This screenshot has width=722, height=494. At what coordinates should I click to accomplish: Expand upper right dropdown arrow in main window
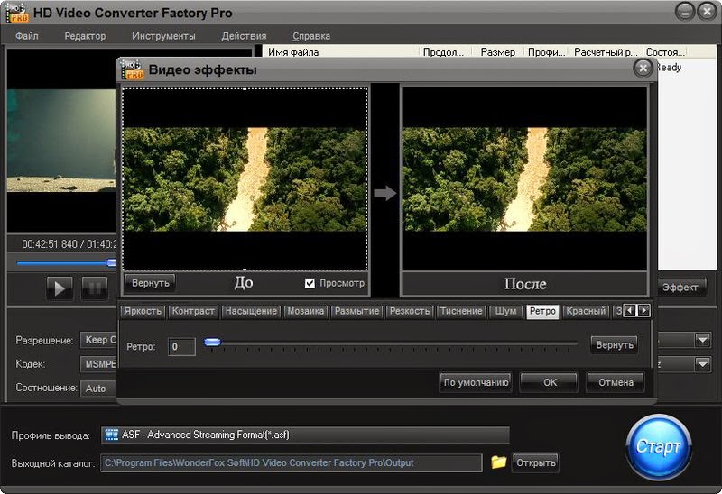coord(702,340)
